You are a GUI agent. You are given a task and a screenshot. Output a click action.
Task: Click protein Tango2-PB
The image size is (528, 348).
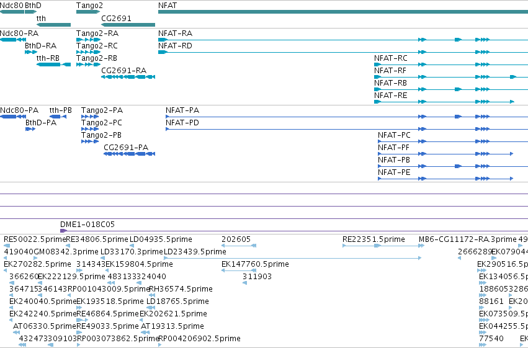point(101,136)
